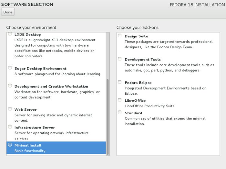Select the Infrastructure Server radio button
The image size is (226, 169).
10,127
